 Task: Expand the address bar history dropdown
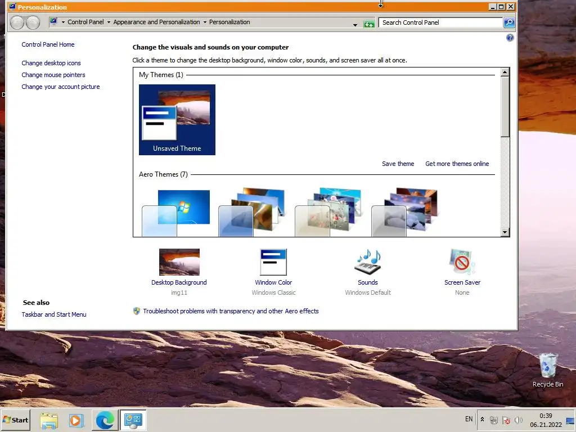coord(355,25)
